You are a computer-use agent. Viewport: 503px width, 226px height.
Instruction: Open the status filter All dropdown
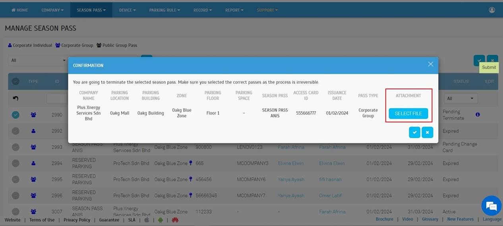pos(461,99)
